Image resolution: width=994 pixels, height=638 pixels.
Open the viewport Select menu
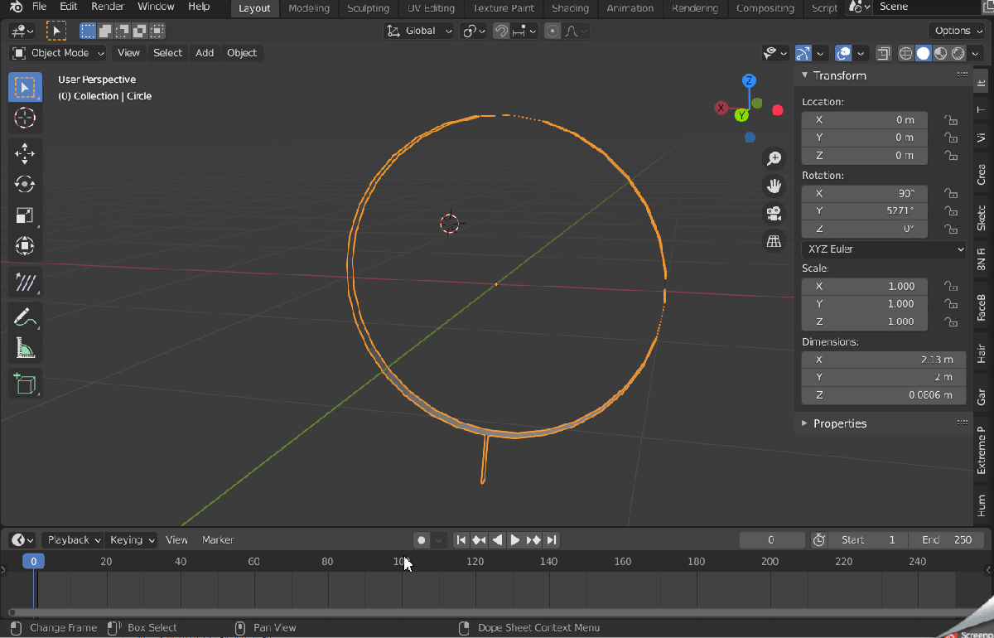(167, 53)
